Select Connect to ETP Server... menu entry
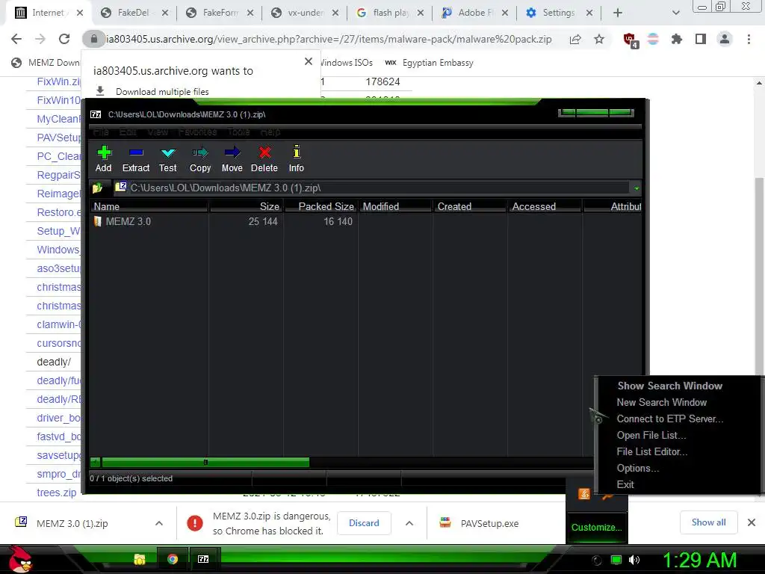The width and height of the screenshot is (765, 574). [670, 419]
